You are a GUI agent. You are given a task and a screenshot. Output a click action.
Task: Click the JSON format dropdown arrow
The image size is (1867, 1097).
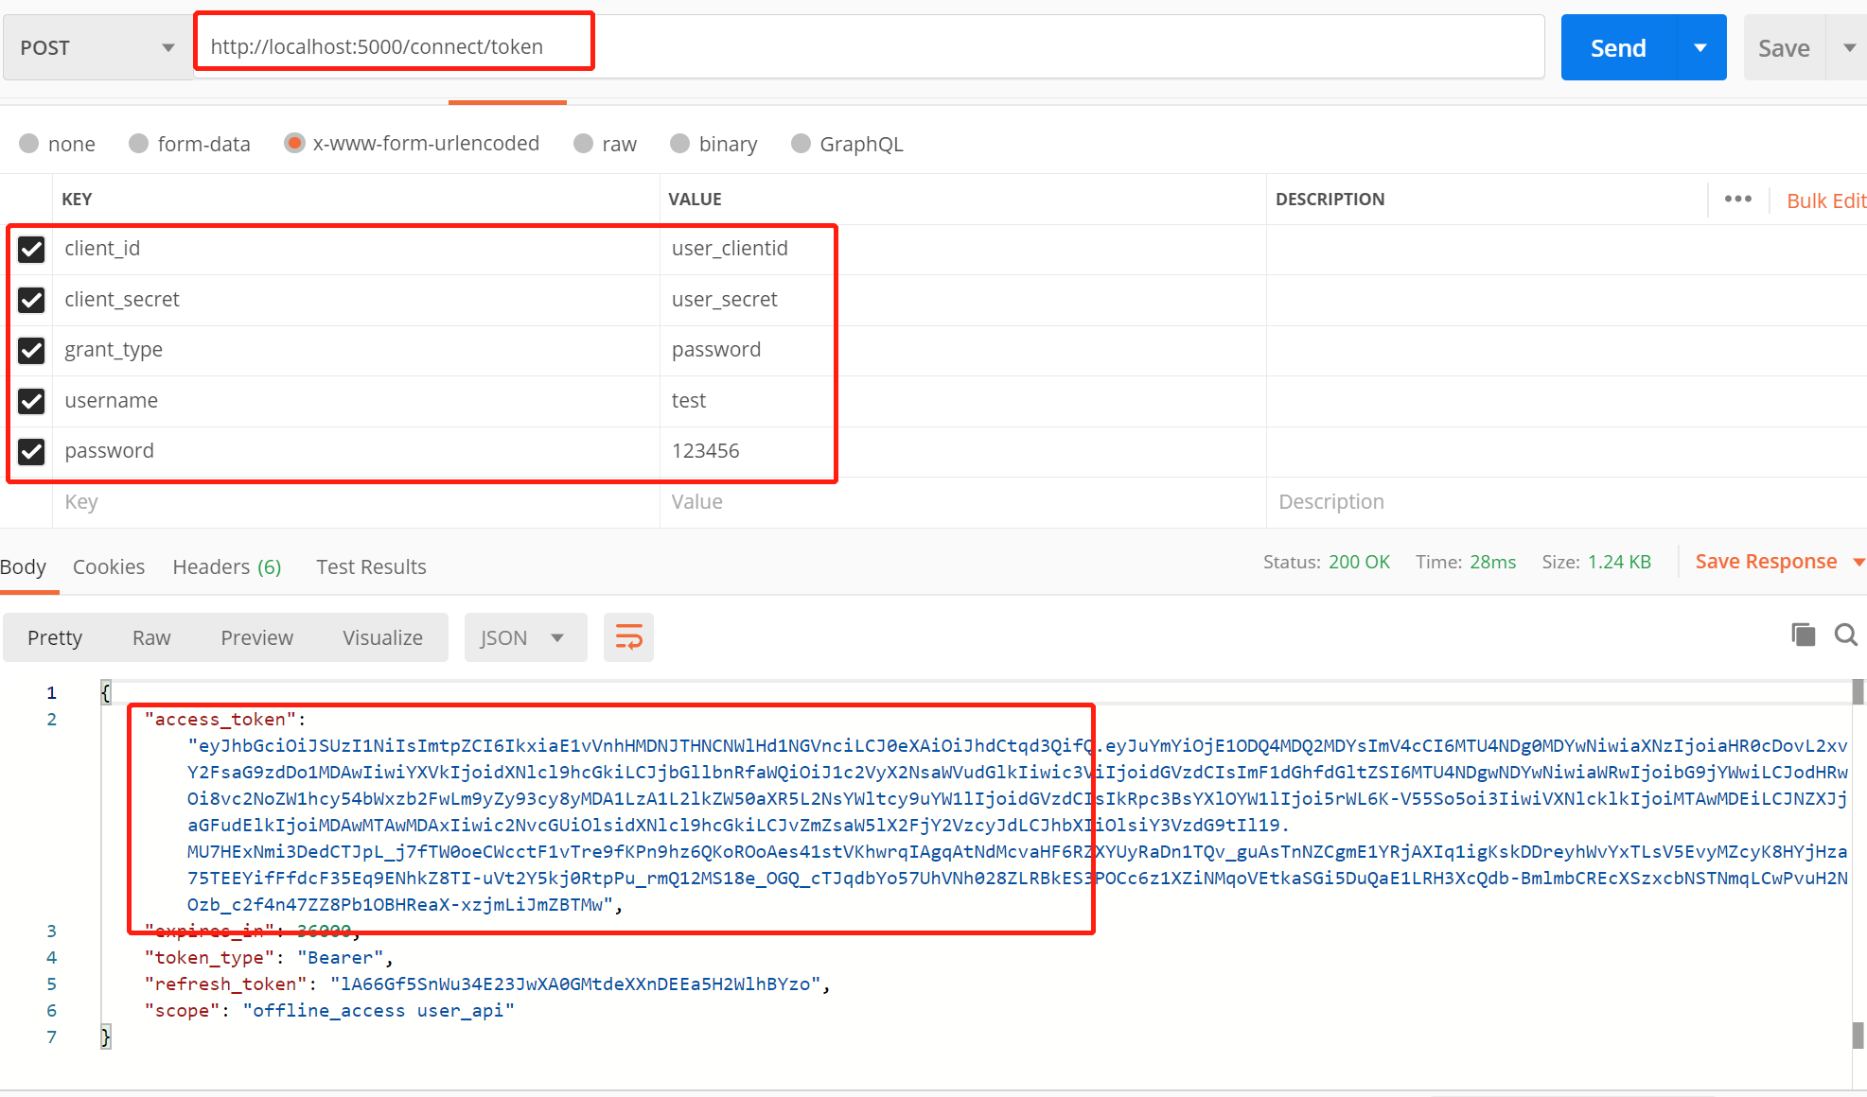point(559,638)
